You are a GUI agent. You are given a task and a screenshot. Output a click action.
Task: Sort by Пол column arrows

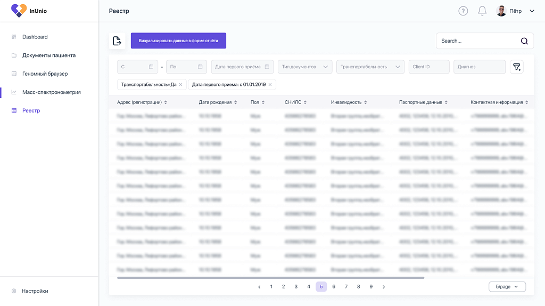263,102
